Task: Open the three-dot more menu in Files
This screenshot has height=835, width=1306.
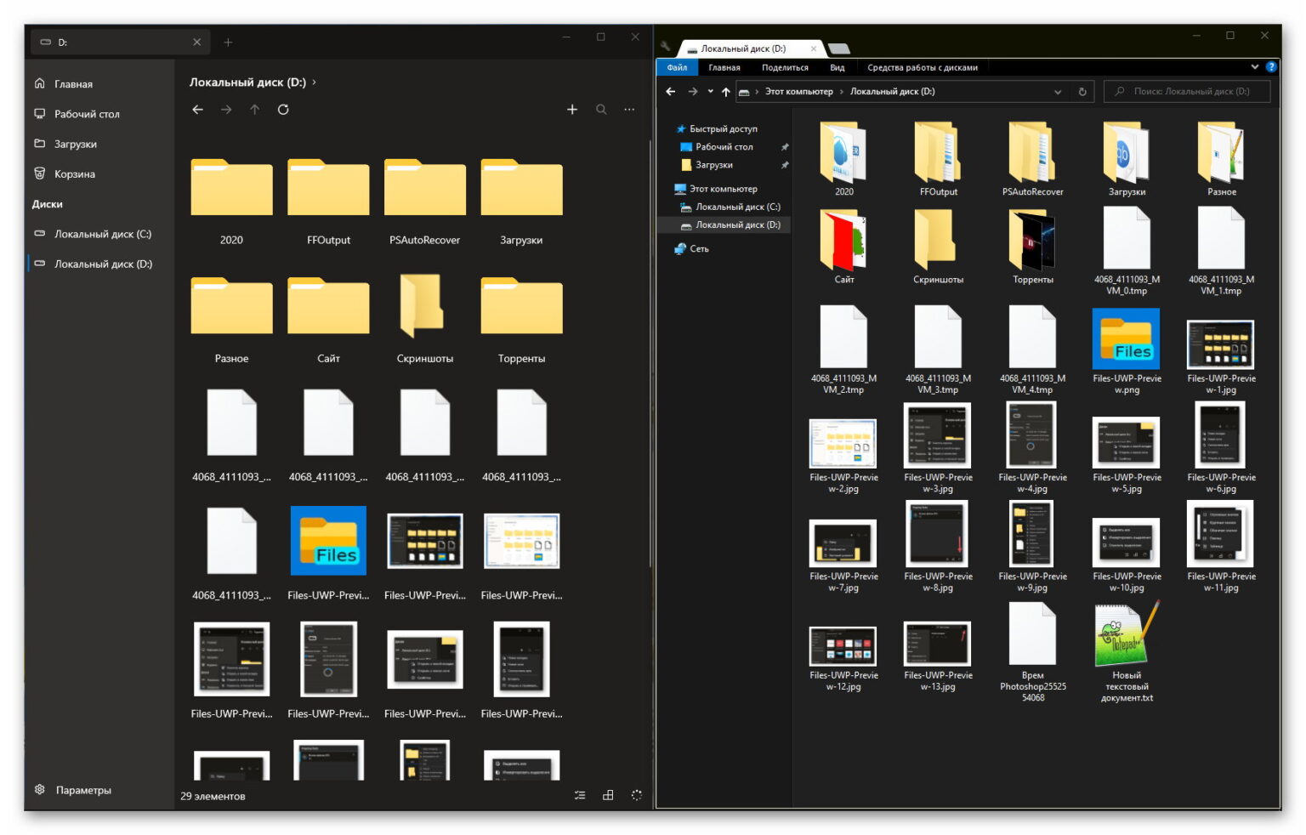Action: [x=629, y=110]
